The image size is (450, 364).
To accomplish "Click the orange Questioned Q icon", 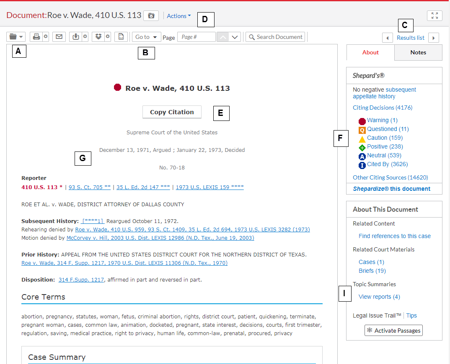I will [x=362, y=131].
